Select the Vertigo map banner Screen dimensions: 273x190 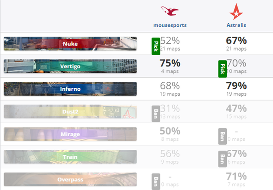(x=70, y=66)
